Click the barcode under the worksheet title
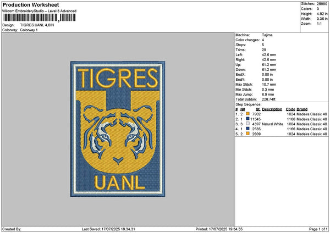 [40, 18]
